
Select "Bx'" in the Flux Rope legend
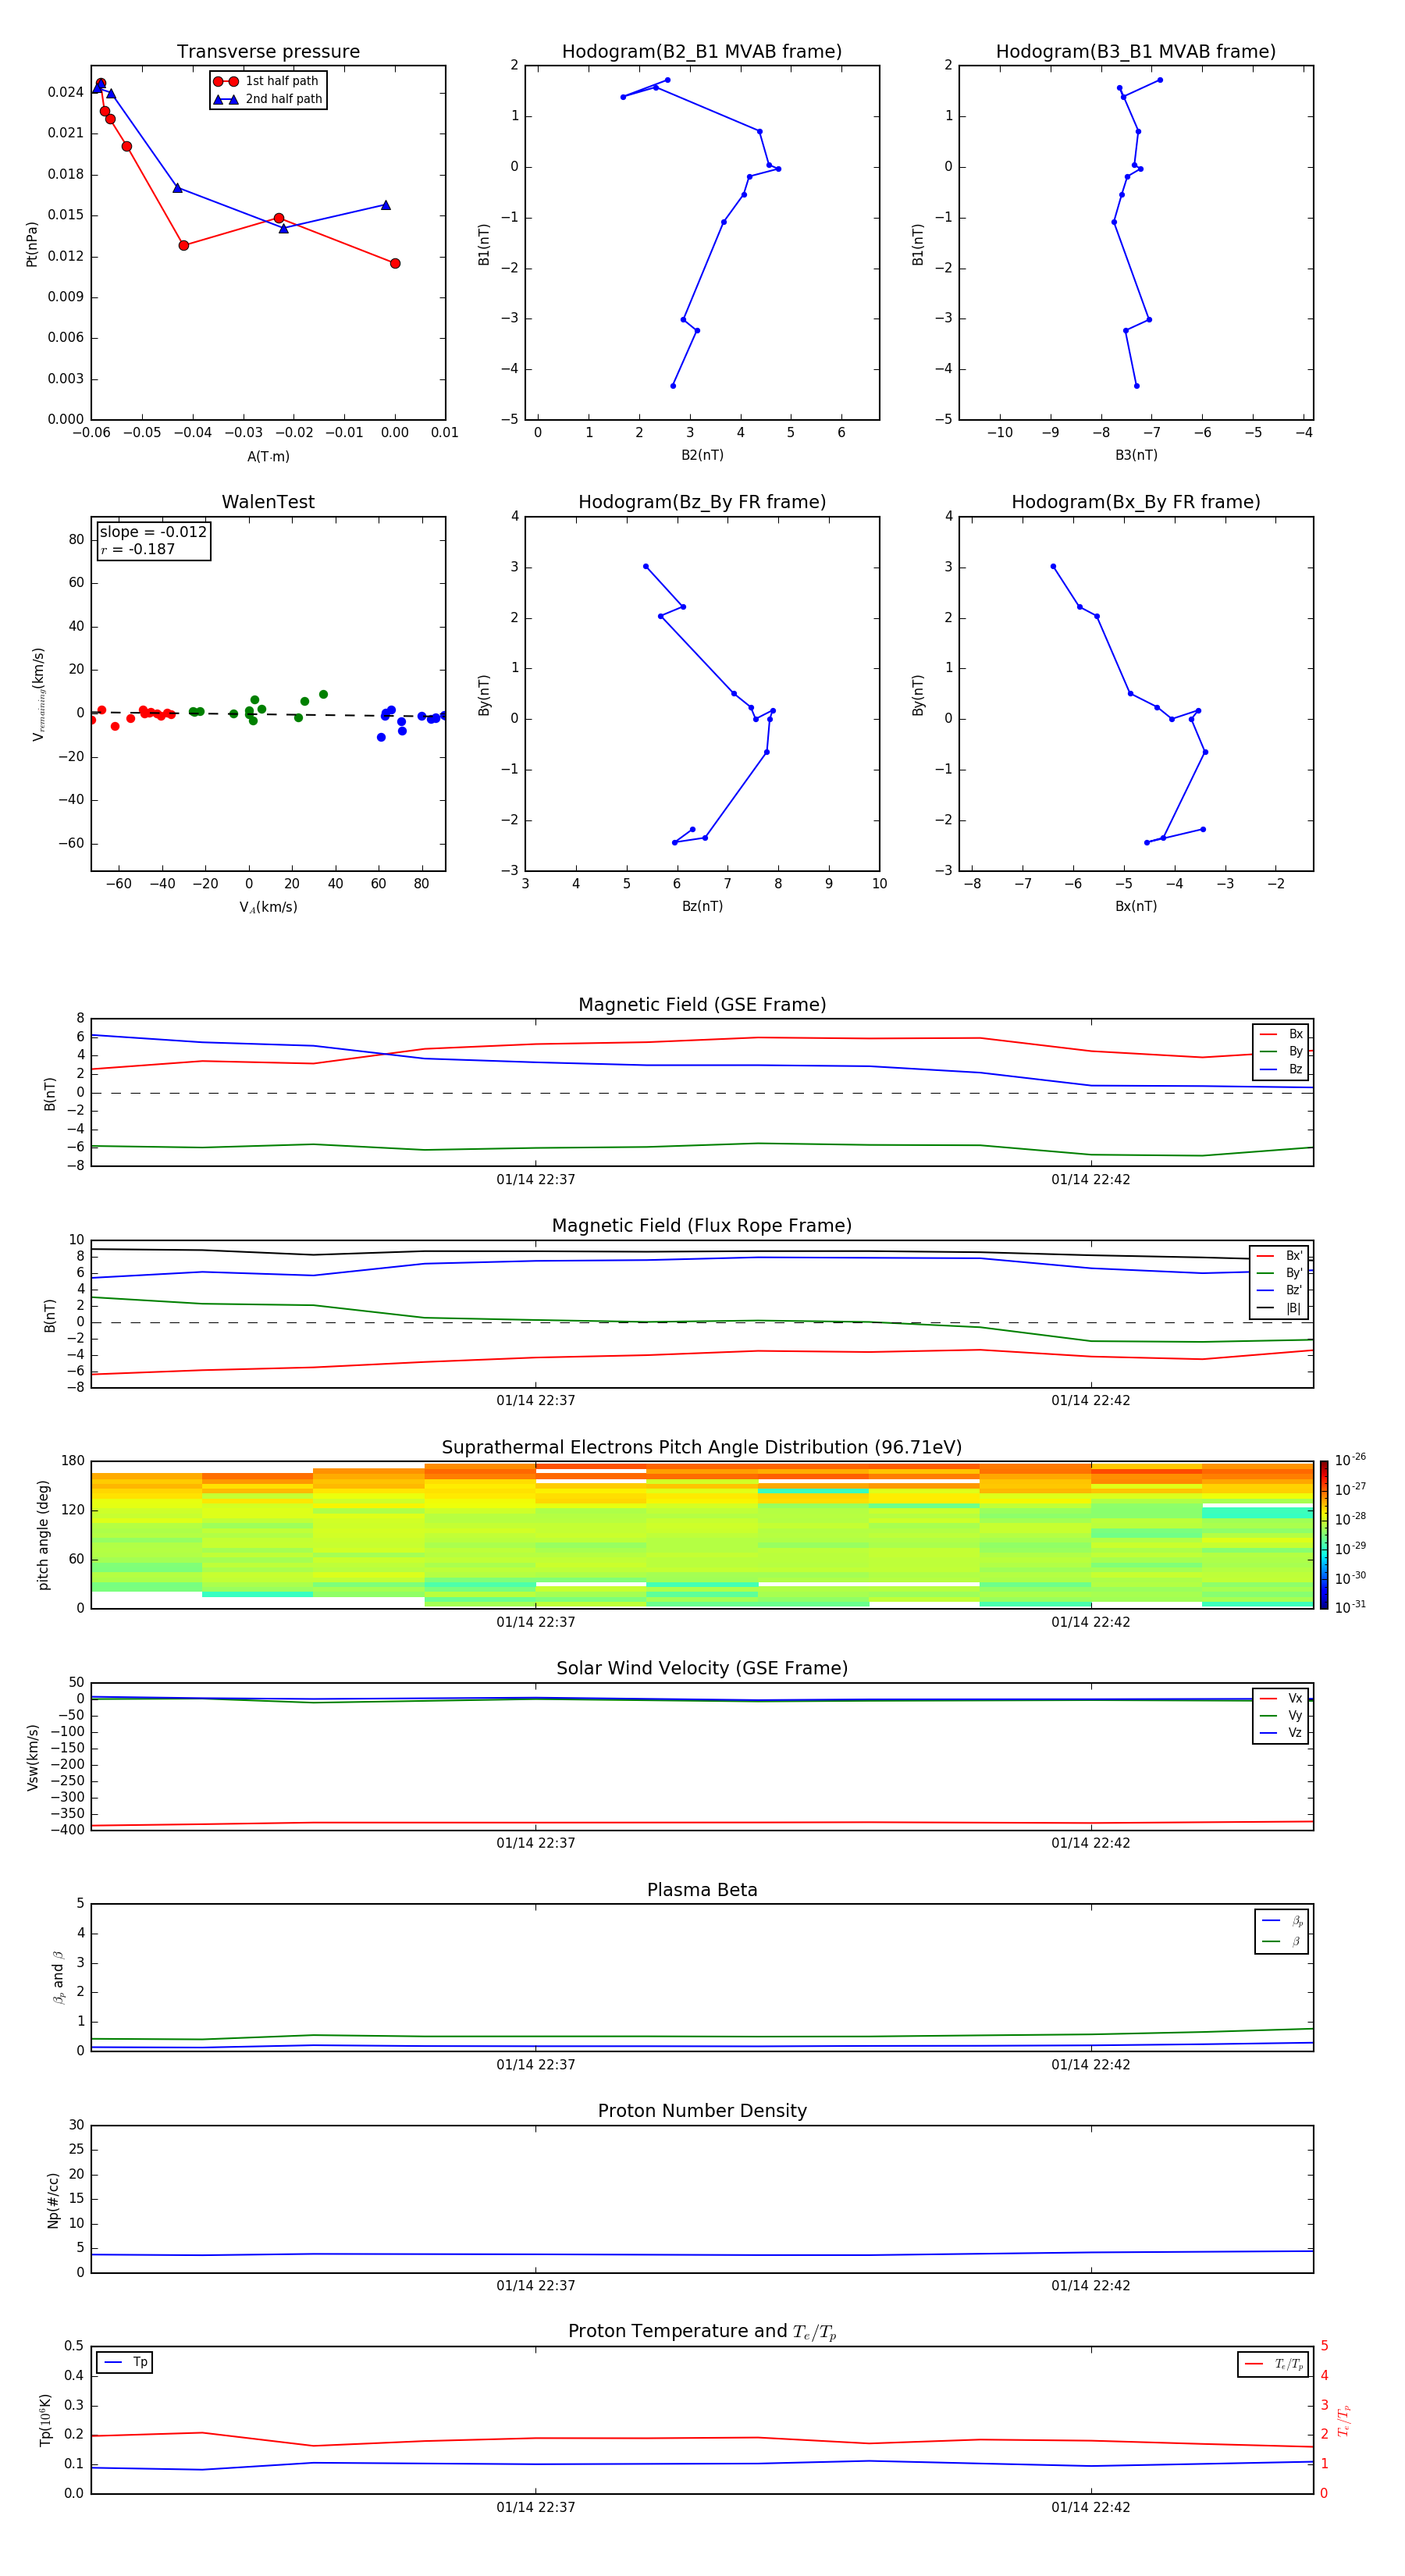point(1280,1256)
